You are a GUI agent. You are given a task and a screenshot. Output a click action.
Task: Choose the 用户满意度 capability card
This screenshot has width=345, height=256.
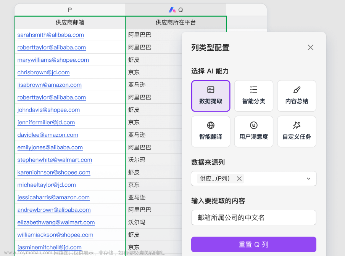[253, 131]
